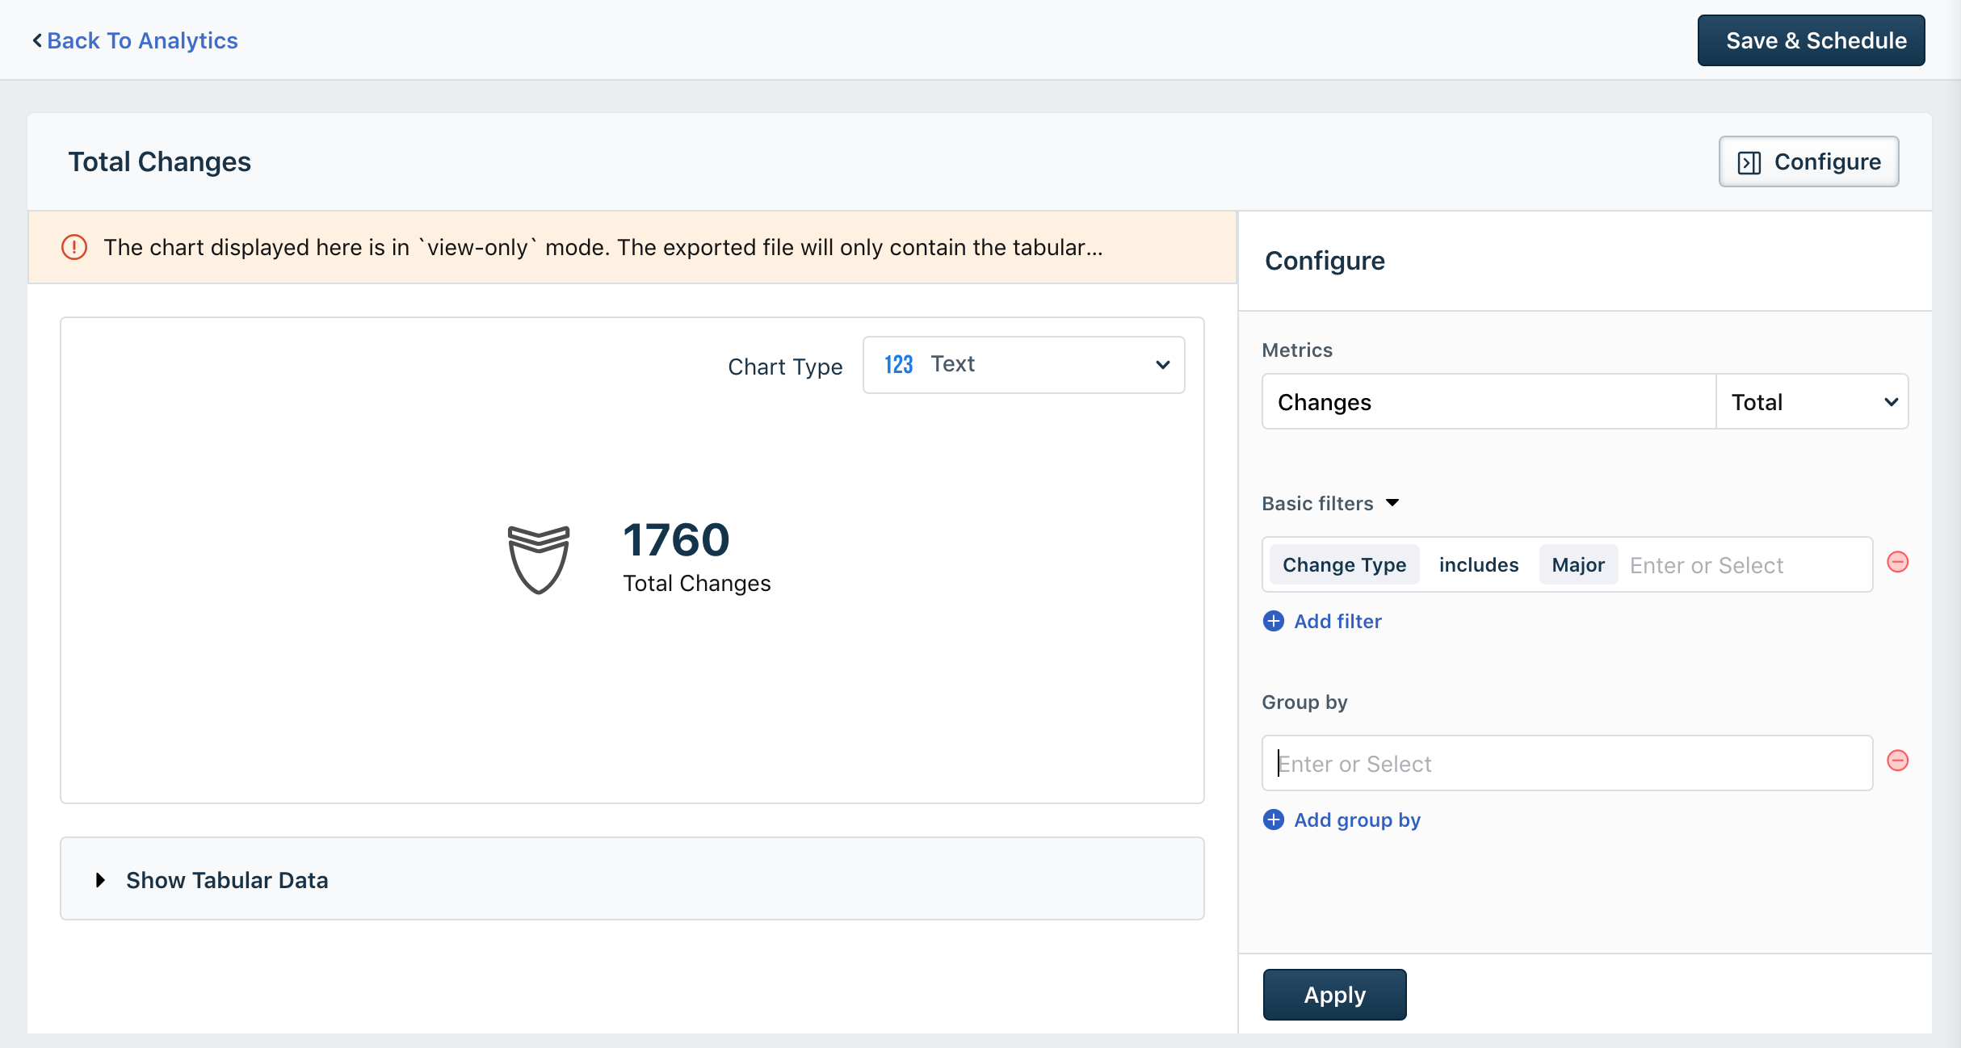Focus the Group by input field

(1566, 763)
